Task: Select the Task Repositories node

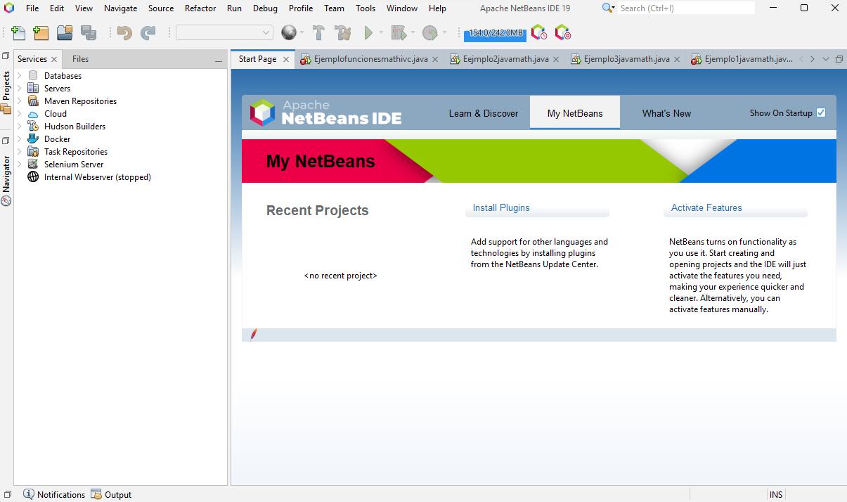Action: tap(76, 152)
